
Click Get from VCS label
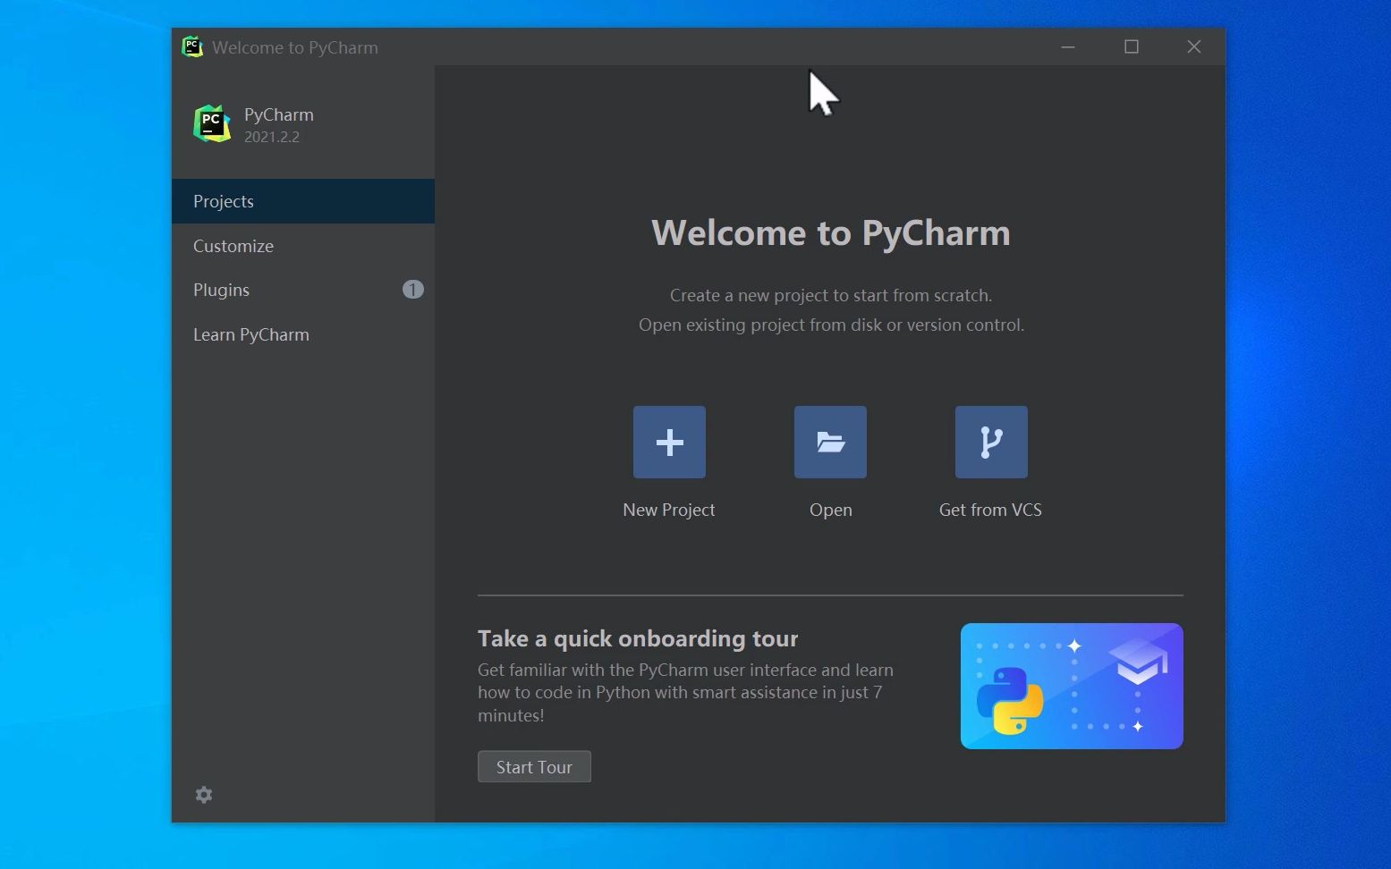(990, 510)
